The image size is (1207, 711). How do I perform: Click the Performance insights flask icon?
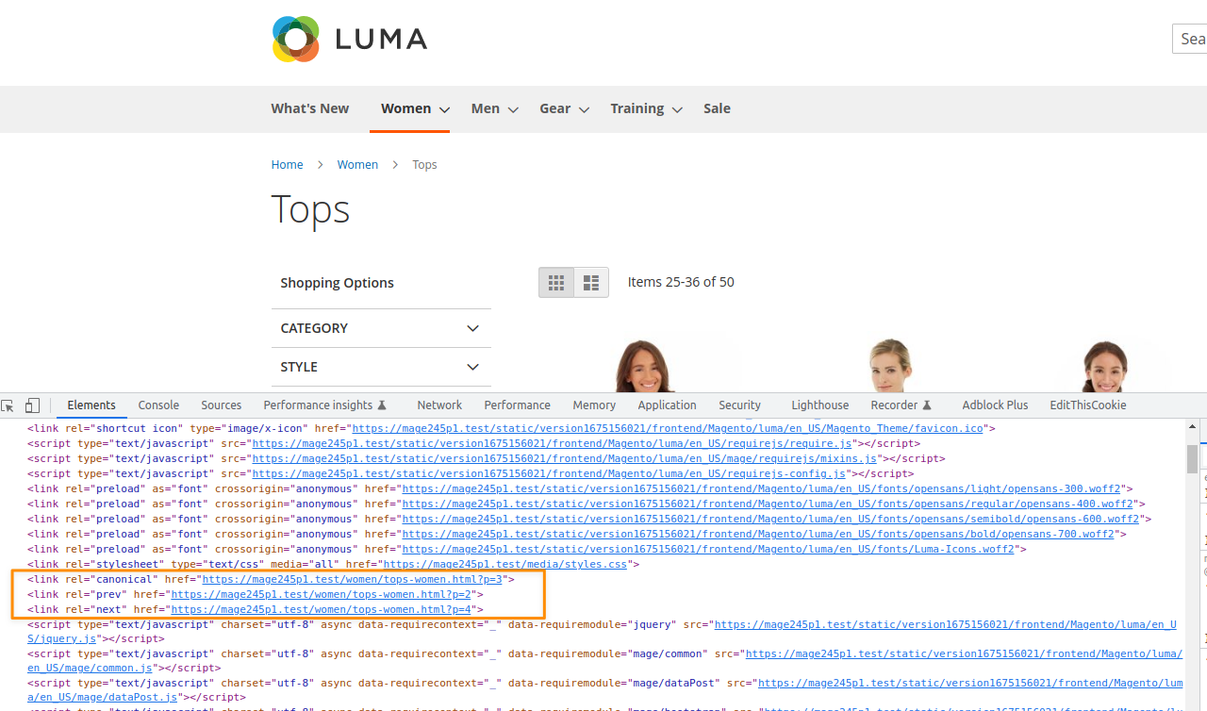click(382, 405)
